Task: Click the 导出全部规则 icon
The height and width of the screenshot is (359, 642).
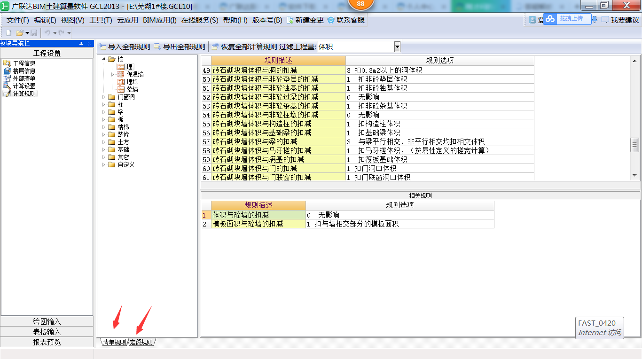Action: coord(157,47)
